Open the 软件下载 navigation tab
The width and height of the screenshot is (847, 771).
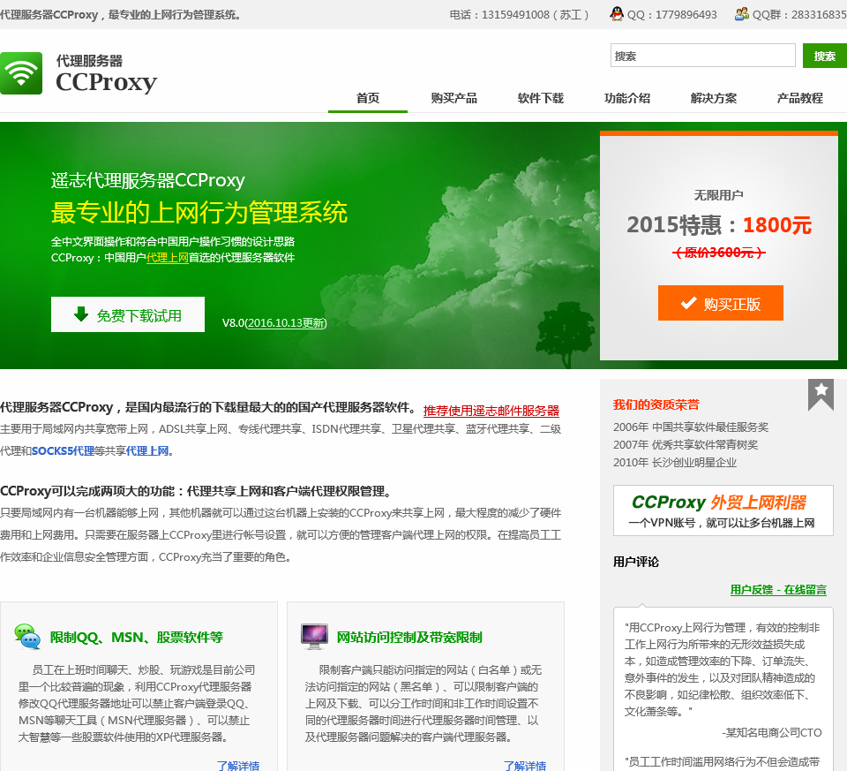pos(541,98)
